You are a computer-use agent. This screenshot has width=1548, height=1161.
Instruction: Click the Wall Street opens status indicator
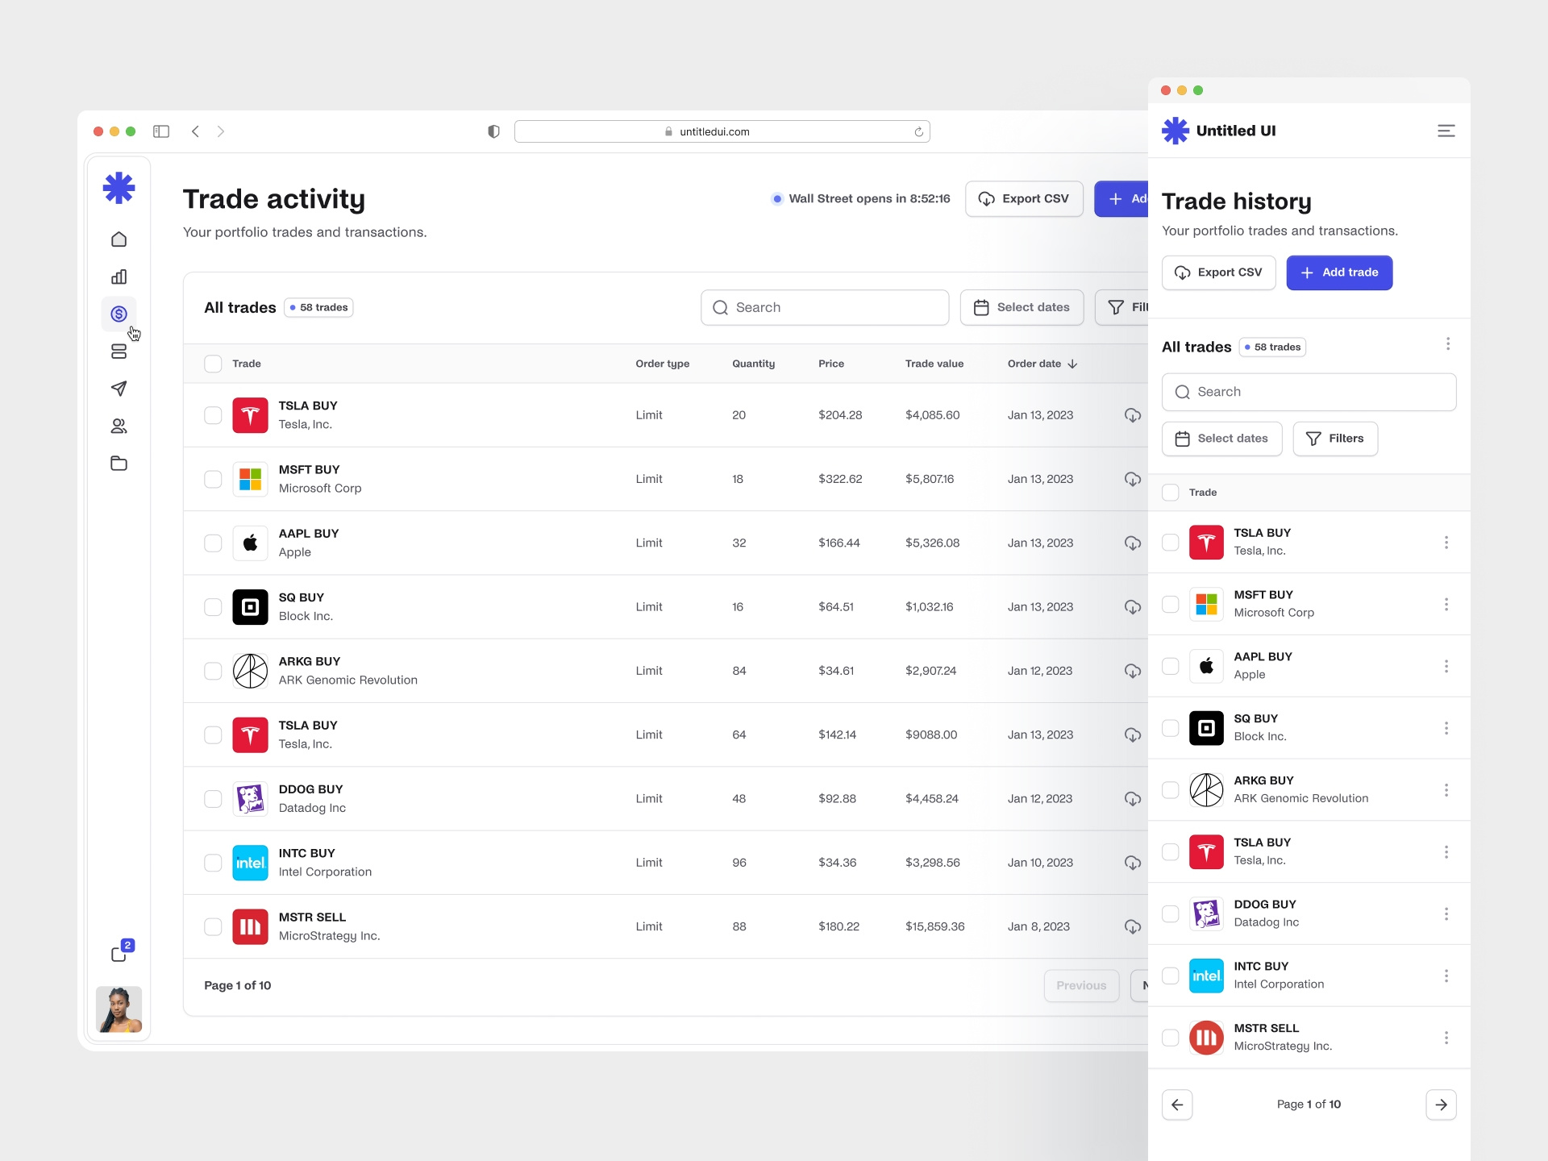tap(860, 198)
